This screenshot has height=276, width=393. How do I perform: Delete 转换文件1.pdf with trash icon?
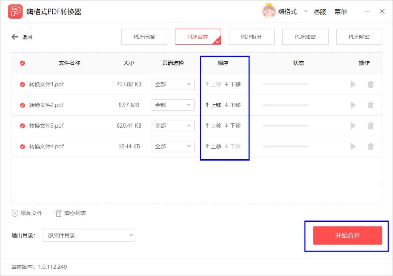[371, 84]
